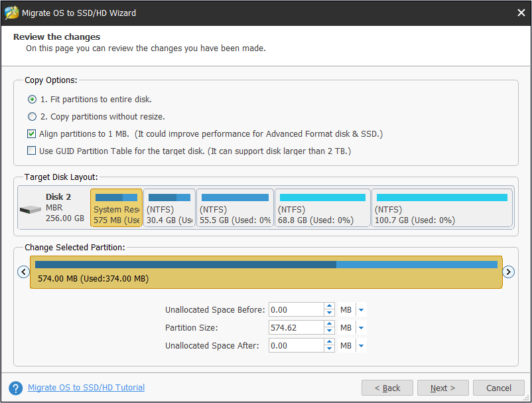Viewport: 532px width, 403px height.
Task: Choose Copy partitions without resize option
Action: click(32, 117)
